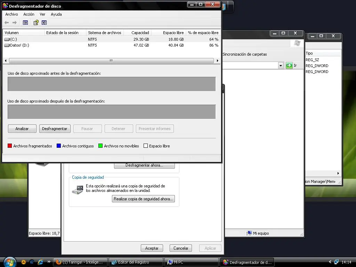Click the Analizar button
Viewport: 356px width, 267px height.
coord(22,129)
